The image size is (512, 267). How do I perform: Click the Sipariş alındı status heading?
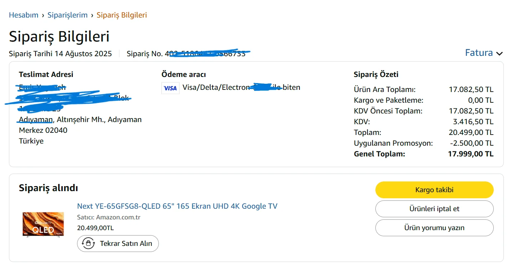[48, 188]
